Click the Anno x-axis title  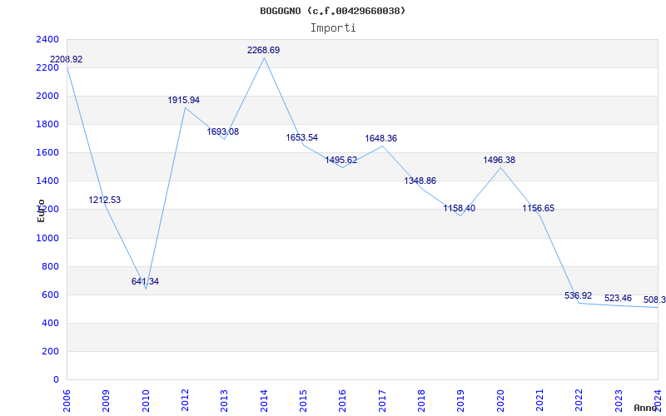pyautogui.click(x=646, y=408)
